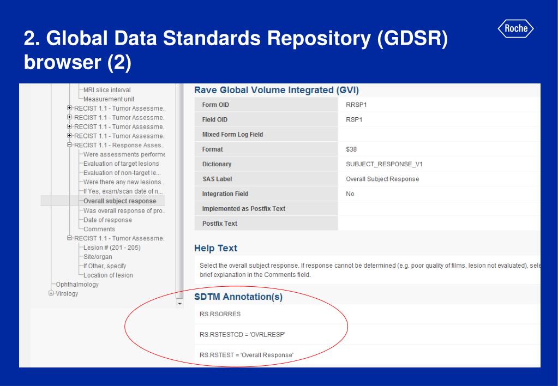Collapse the Tumor Assessme. node above Lesion #

tap(70, 238)
